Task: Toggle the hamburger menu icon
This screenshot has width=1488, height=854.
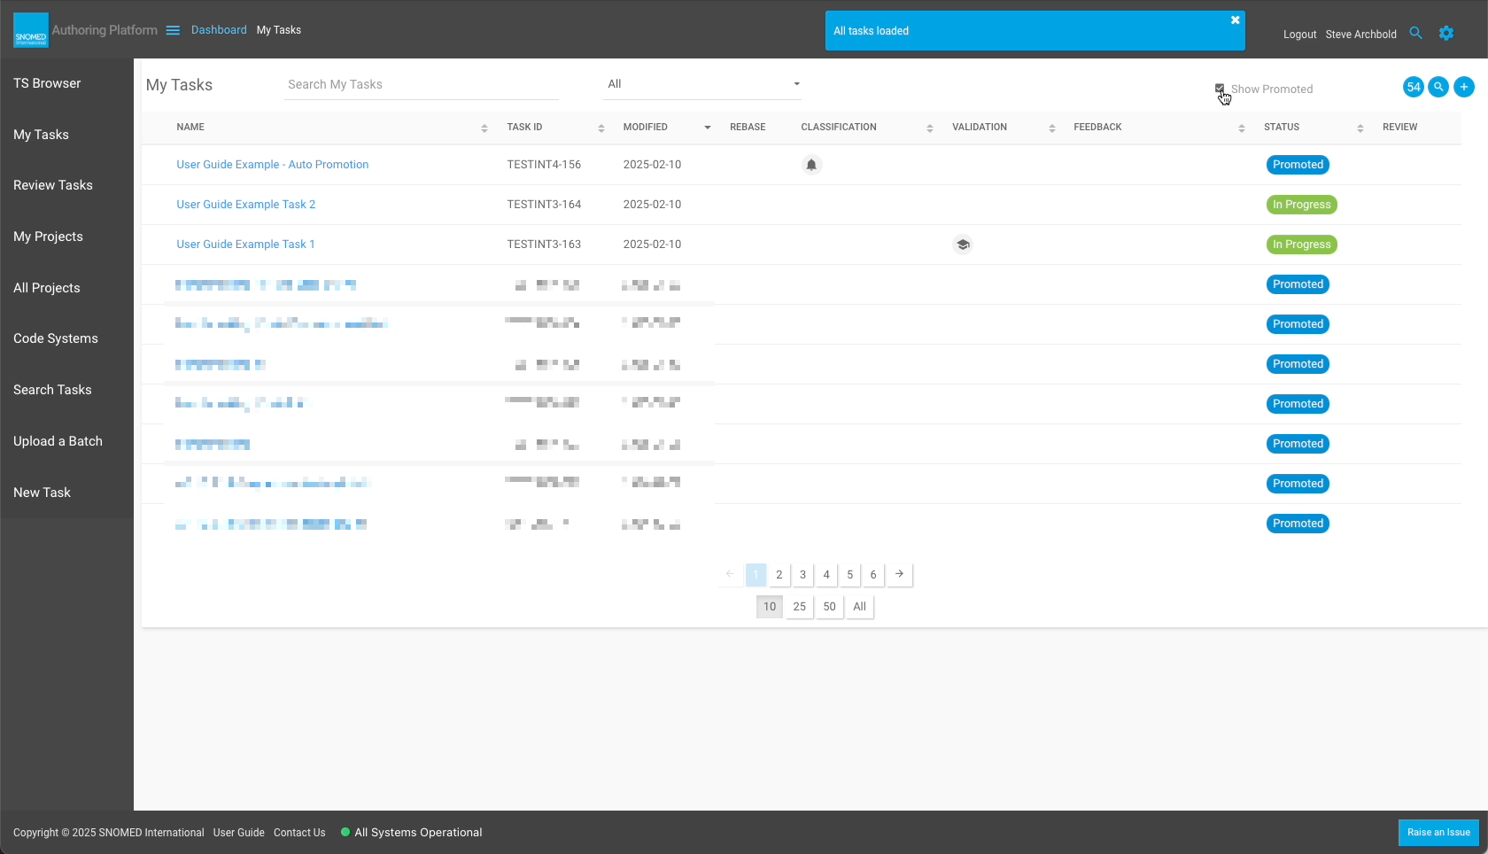Action: tap(173, 30)
